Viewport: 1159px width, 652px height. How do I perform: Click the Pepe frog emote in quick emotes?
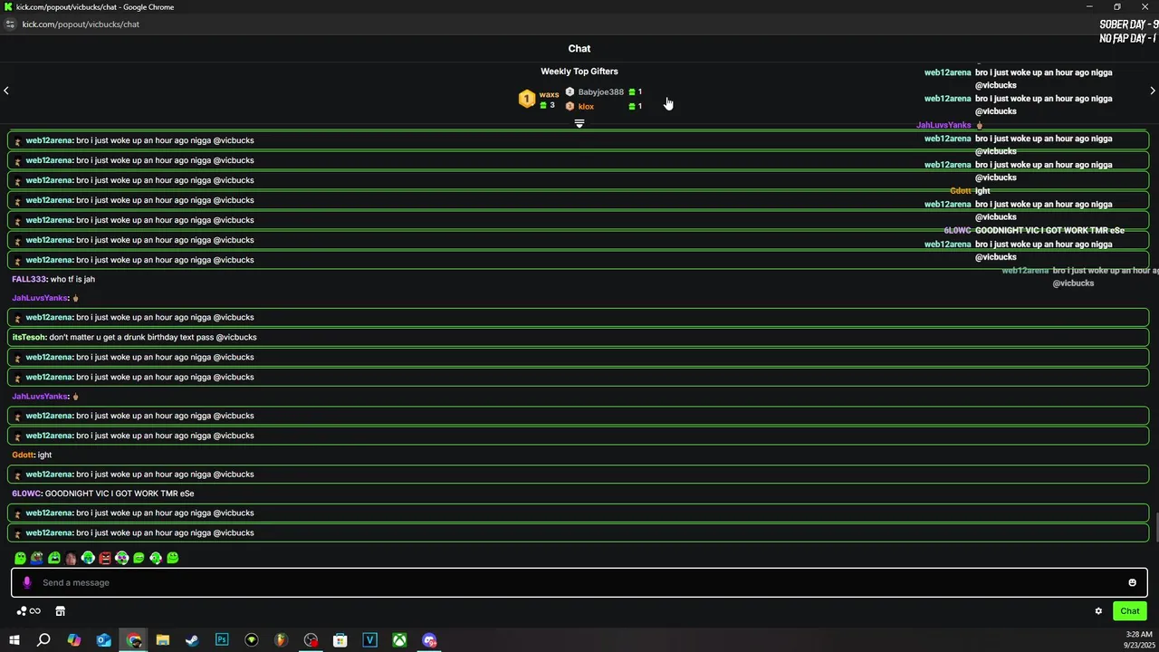pyautogui.click(x=37, y=558)
